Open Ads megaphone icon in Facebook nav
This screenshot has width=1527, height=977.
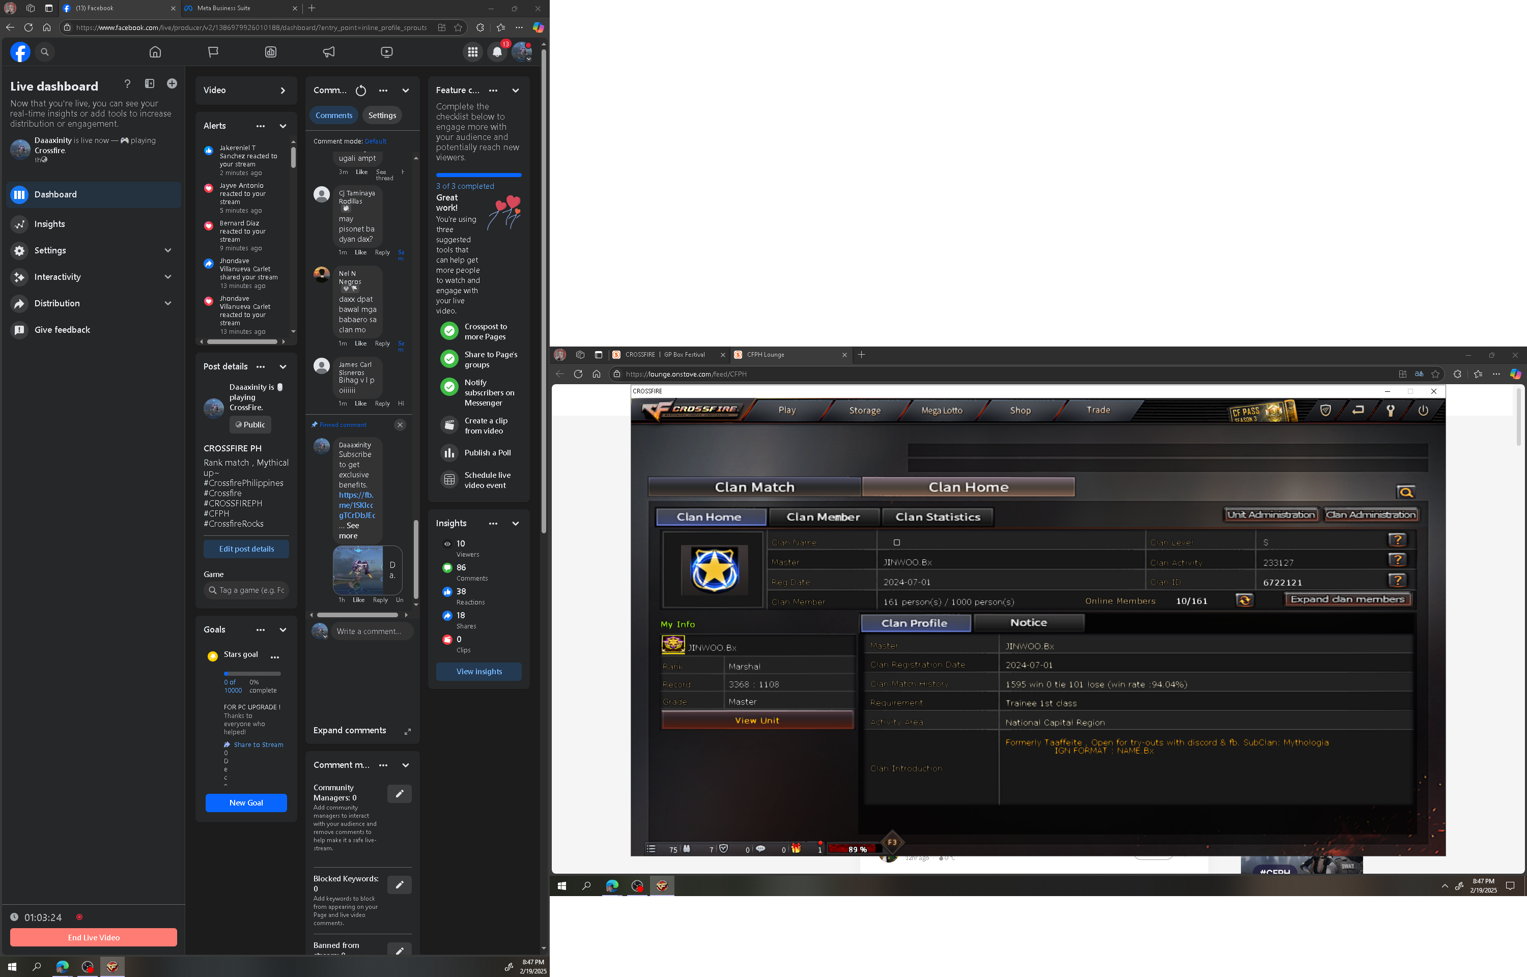[x=329, y=52]
